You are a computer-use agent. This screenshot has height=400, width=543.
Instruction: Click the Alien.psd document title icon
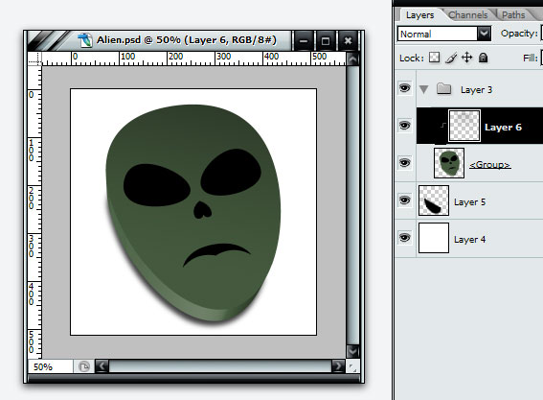pos(85,40)
